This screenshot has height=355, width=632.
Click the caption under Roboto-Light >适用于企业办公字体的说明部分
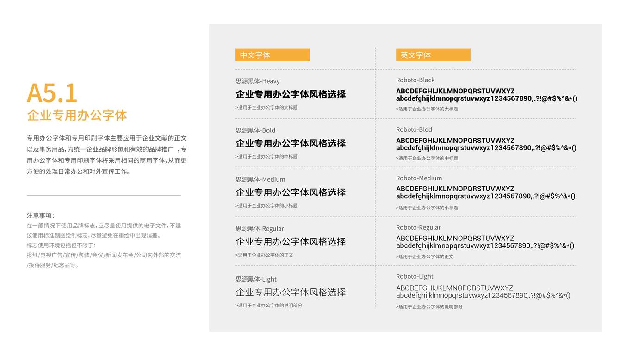[x=429, y=306]
